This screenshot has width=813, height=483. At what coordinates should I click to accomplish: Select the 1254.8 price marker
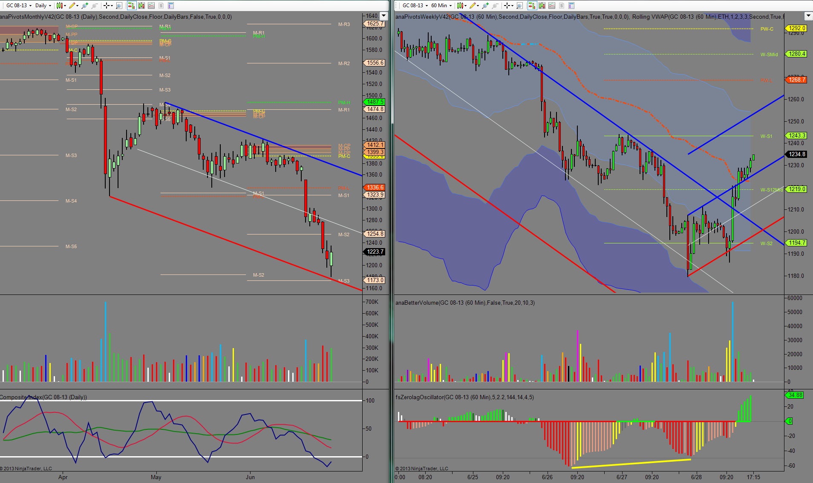374,234
